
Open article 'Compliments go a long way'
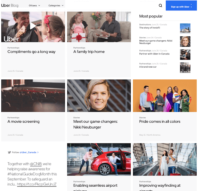pyautogui.click(x=31, y=51)
